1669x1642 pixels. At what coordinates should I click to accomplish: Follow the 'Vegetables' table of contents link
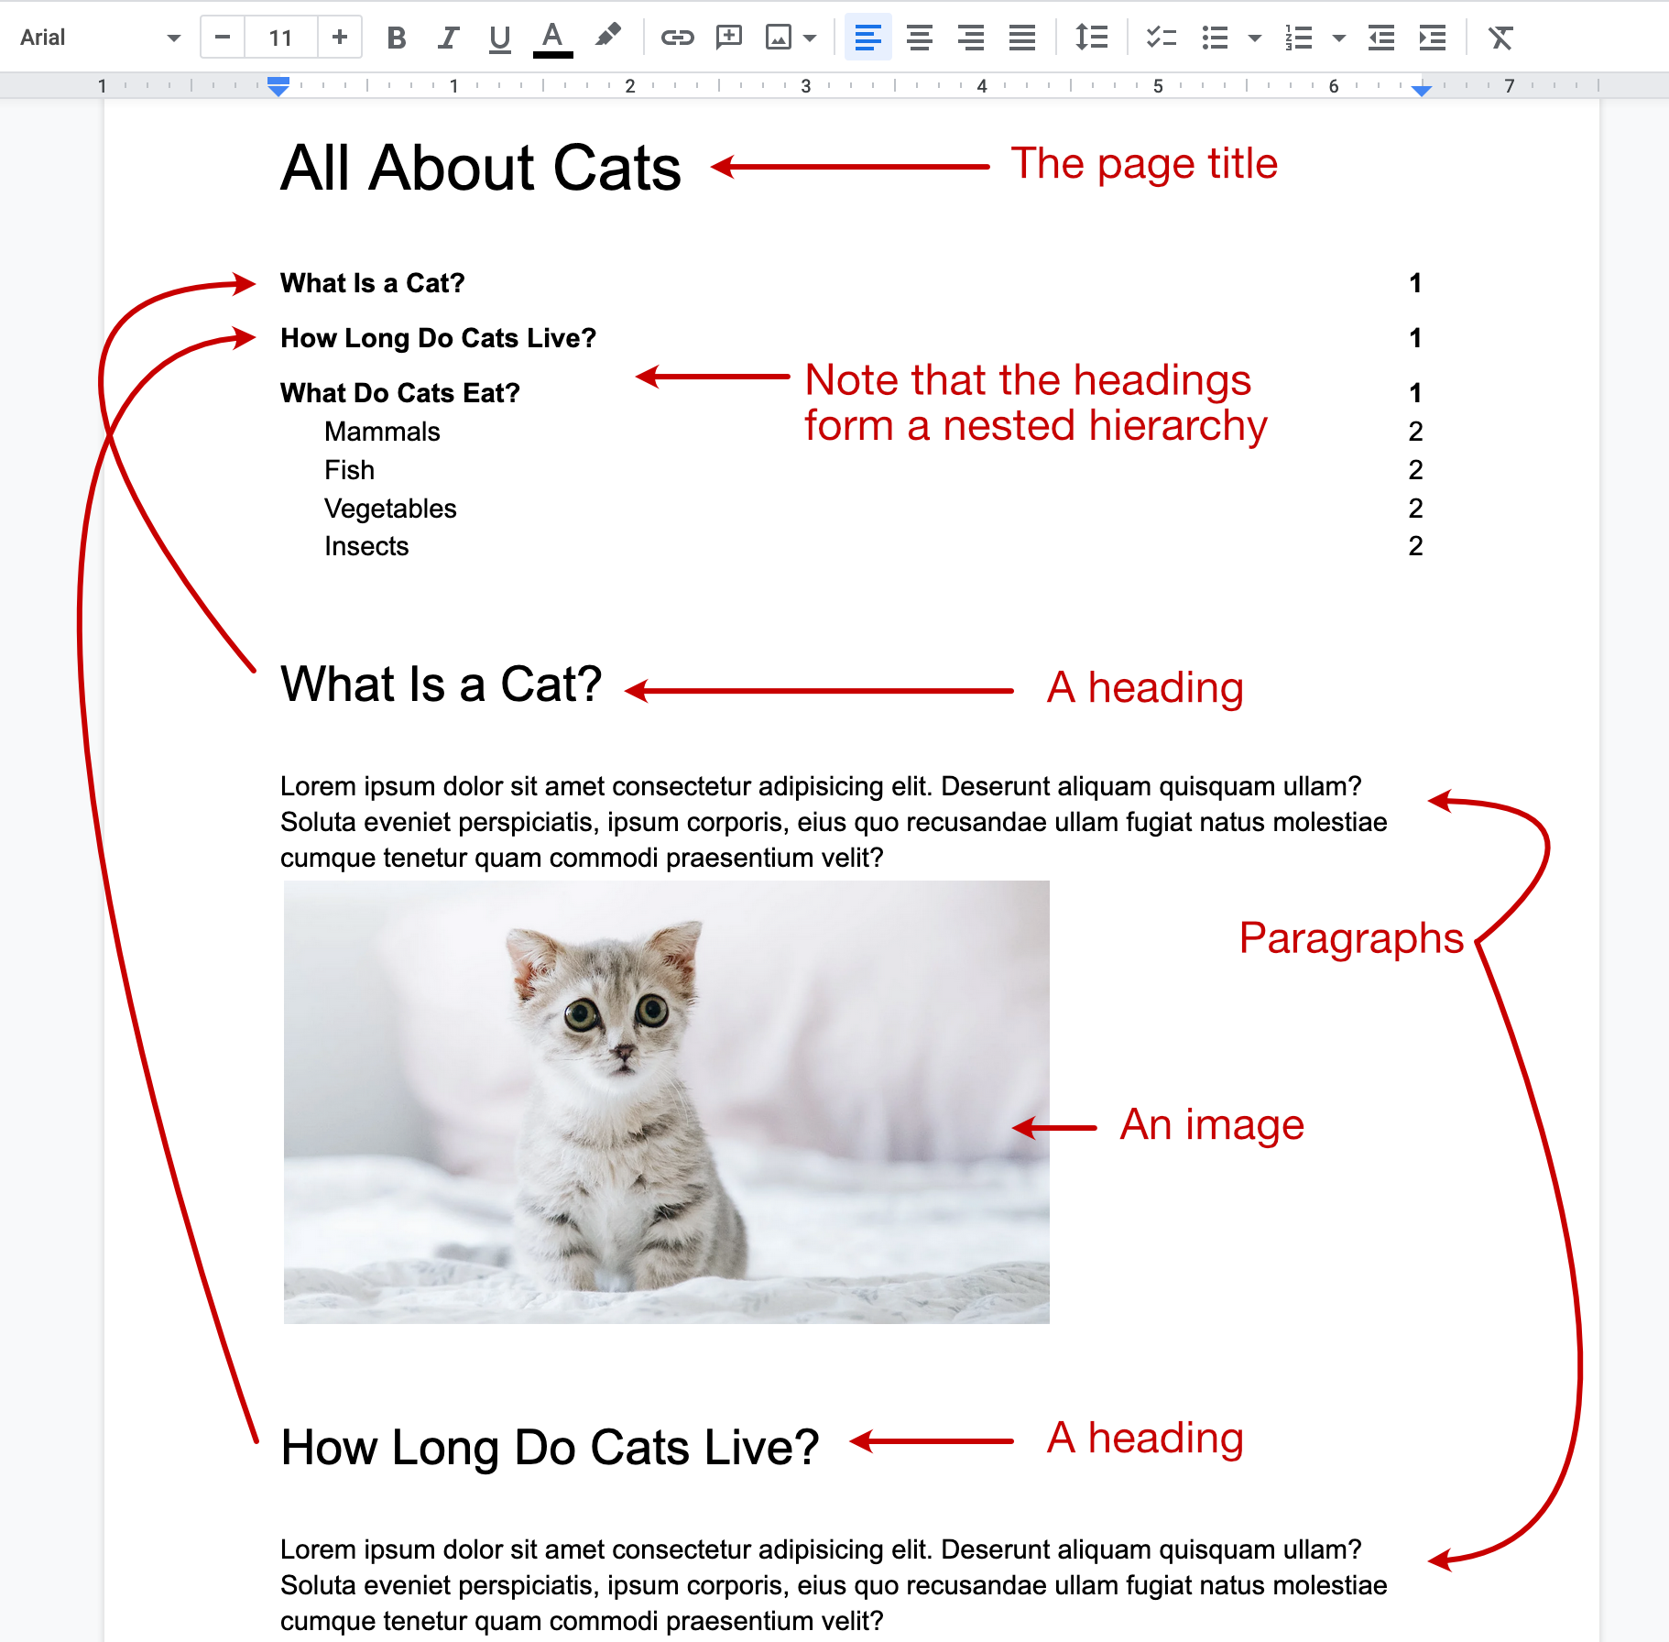[390, 509]
